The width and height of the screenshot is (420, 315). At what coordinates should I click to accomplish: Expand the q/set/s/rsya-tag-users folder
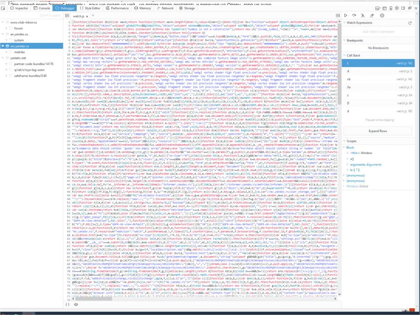pyautogui.click(x=6, y=70)
